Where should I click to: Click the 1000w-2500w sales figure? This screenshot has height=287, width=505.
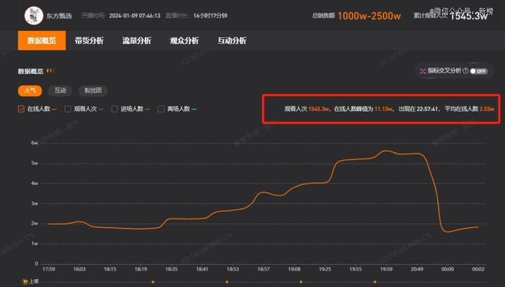(369, 16)
